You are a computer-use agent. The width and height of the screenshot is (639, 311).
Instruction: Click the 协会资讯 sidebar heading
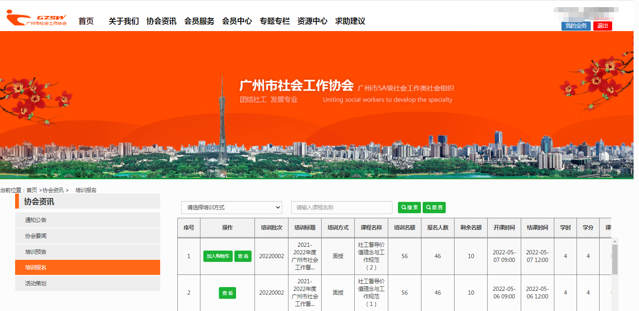tap(39, 201)
